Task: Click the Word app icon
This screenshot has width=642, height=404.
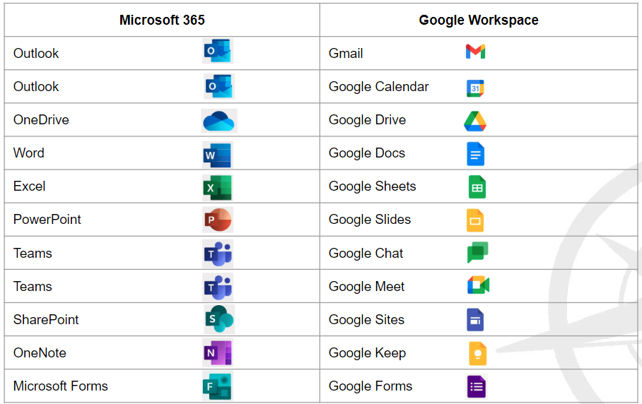Action: pyautogui.click(x=217, y=154)
